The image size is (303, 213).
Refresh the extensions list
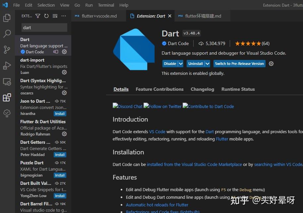point(46,16)
